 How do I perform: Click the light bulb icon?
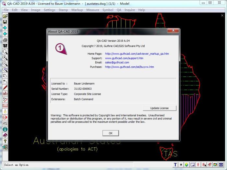point(5,111)
